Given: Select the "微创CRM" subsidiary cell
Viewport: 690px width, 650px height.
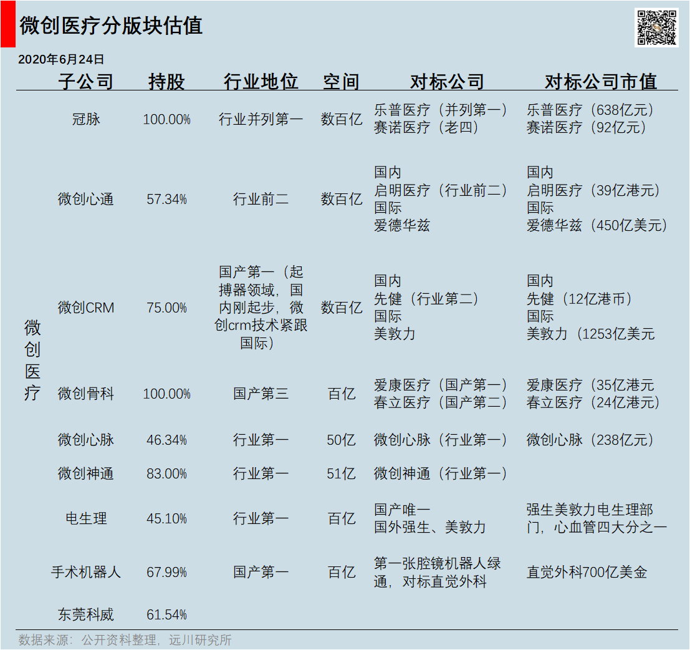Looking at the screenshot, I should pos(86,308).
